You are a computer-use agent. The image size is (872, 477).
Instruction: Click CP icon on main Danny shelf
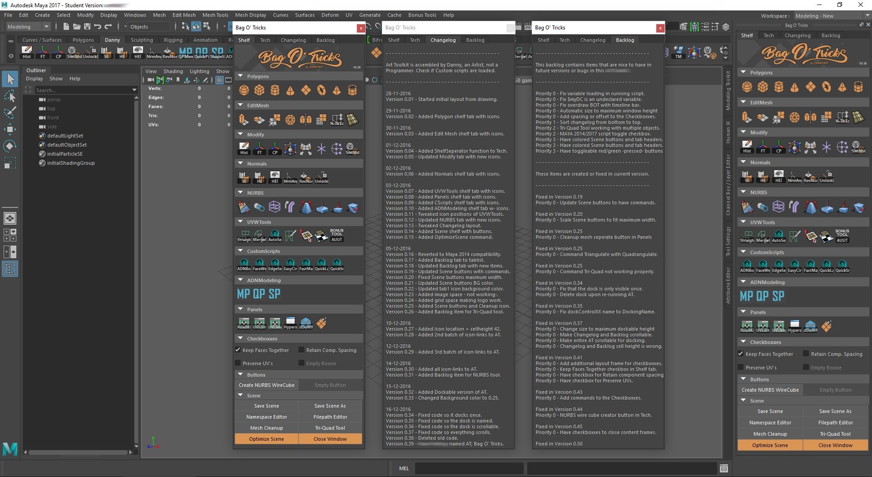coord(58,53)
